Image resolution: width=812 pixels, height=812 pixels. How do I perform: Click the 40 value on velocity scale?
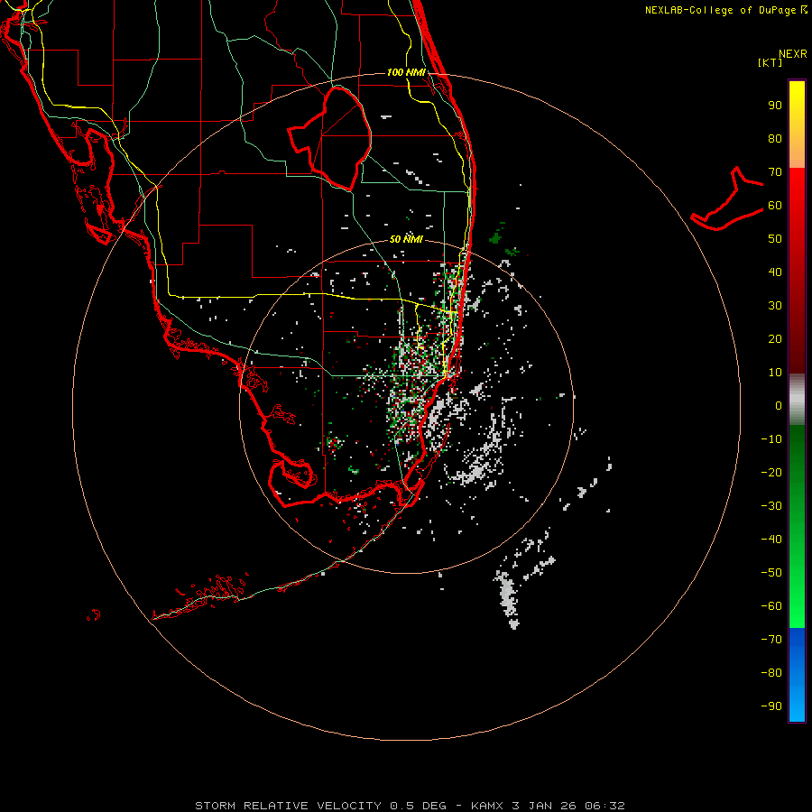tap(775, 272)
